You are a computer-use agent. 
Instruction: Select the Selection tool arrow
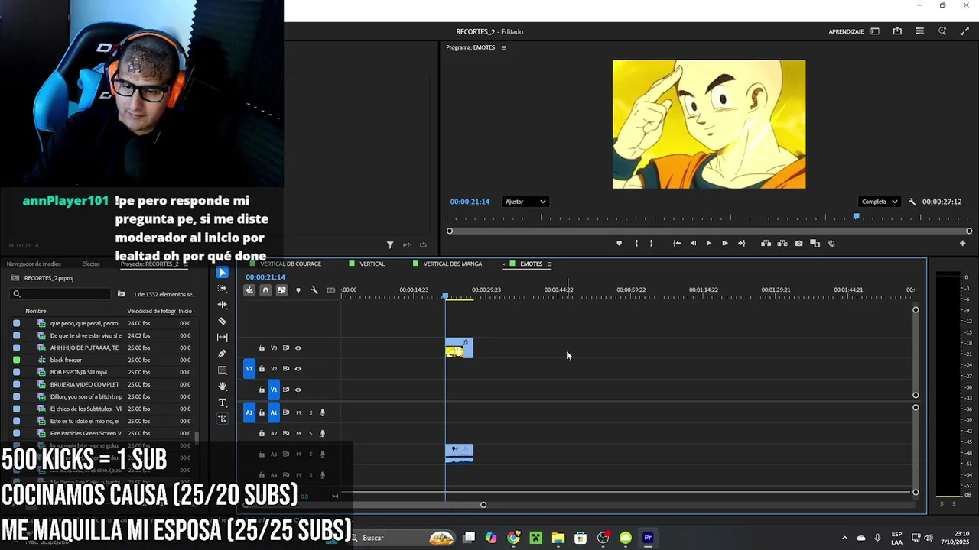coord(222,273)
